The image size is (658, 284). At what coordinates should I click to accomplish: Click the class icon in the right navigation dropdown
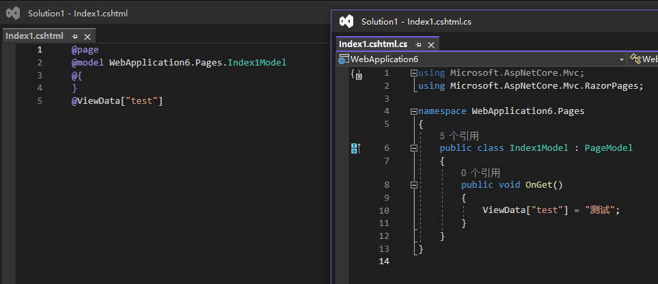pyautogui.click(x=635, y=59)
